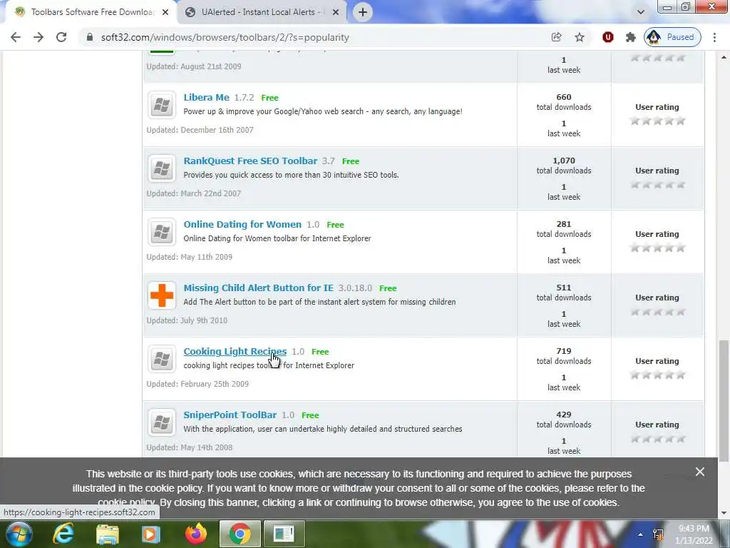Viewport: 730px width, 548px height.
Task: Click the 'Updated: February 25th 2009' text
Action: coord(197,383)
